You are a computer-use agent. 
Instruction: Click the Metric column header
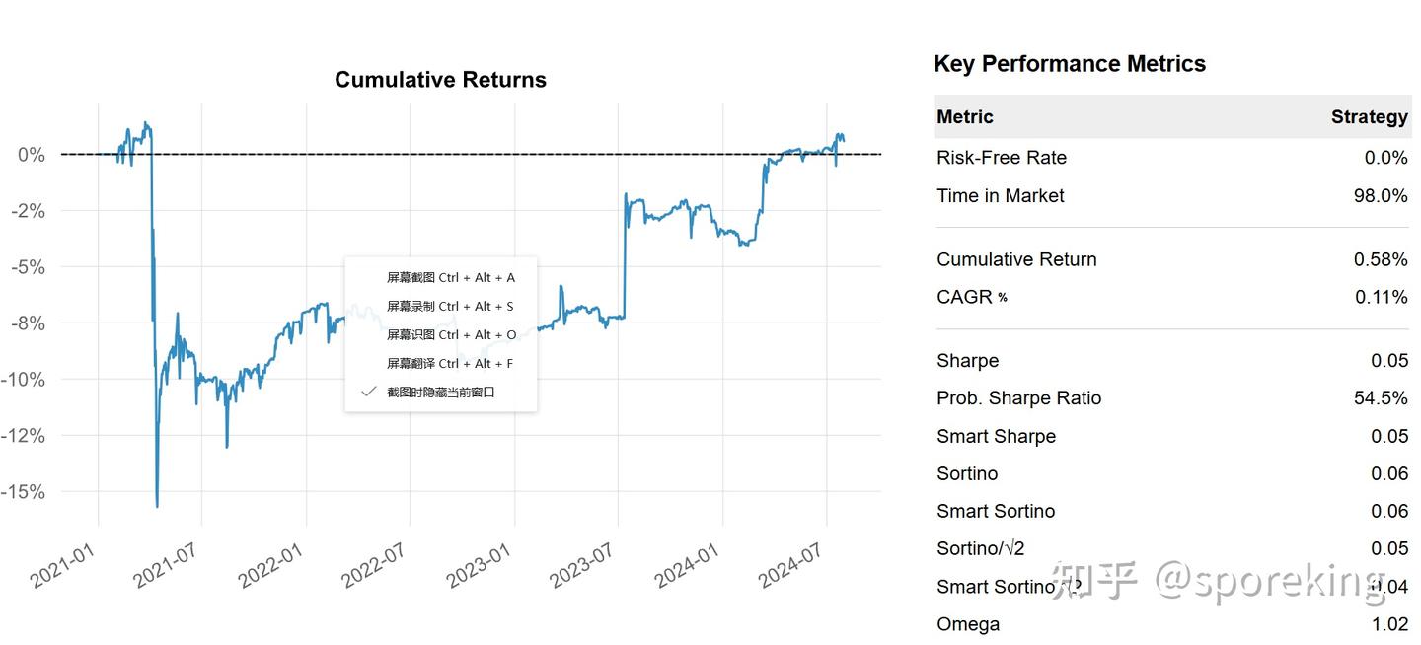(965, 117)
